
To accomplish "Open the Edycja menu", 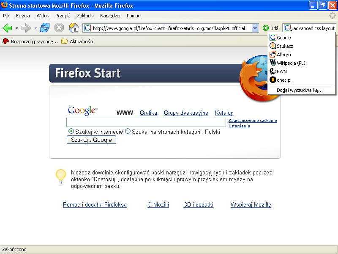I will [23, 16].
